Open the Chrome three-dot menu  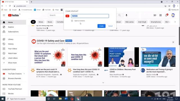(x=178, y=6)
